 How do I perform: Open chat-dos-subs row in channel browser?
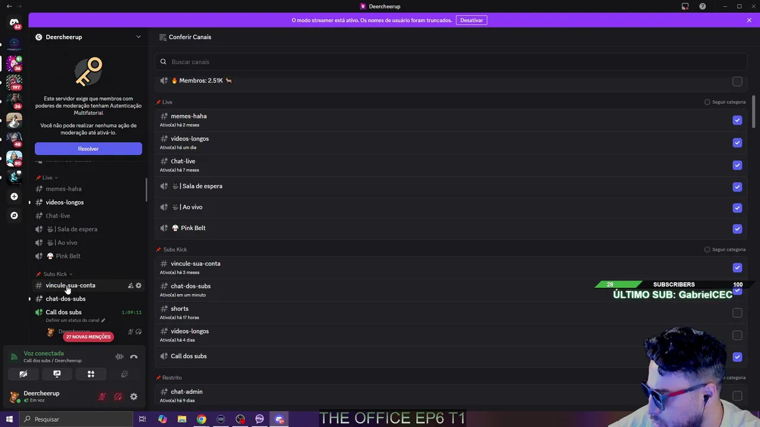(451, 290)
